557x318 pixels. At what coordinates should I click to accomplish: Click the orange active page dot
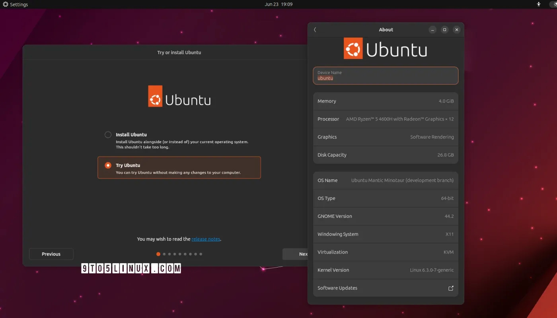point(158,254)
